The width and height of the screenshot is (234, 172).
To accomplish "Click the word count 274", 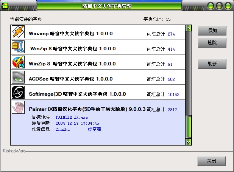I will [x=171, y=34].
